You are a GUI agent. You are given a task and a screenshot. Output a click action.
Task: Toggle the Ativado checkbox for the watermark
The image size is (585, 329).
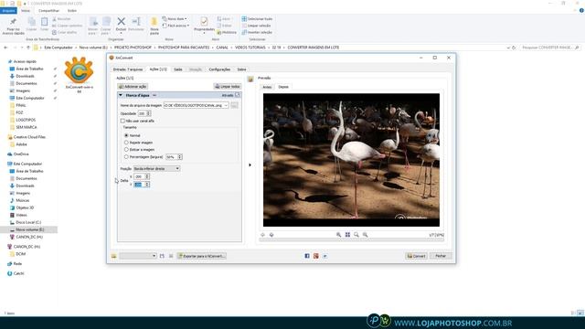(238, 95)
